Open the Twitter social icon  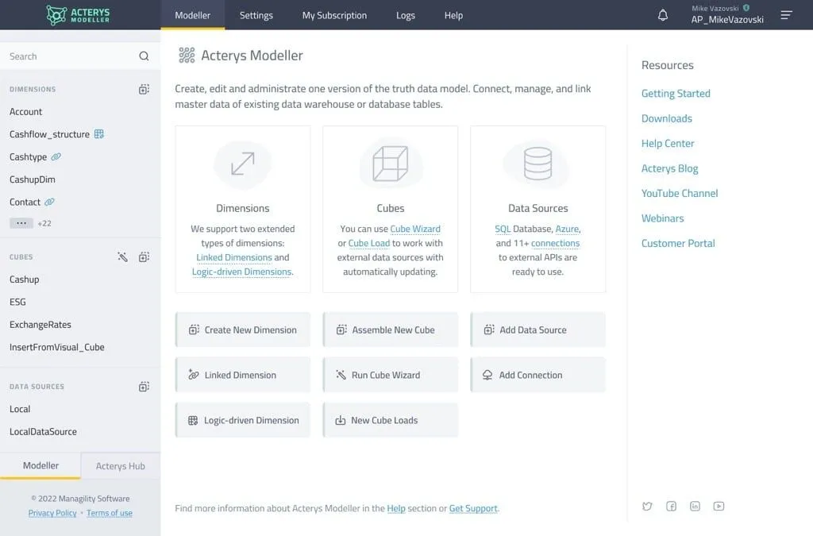tap(647, 507)
